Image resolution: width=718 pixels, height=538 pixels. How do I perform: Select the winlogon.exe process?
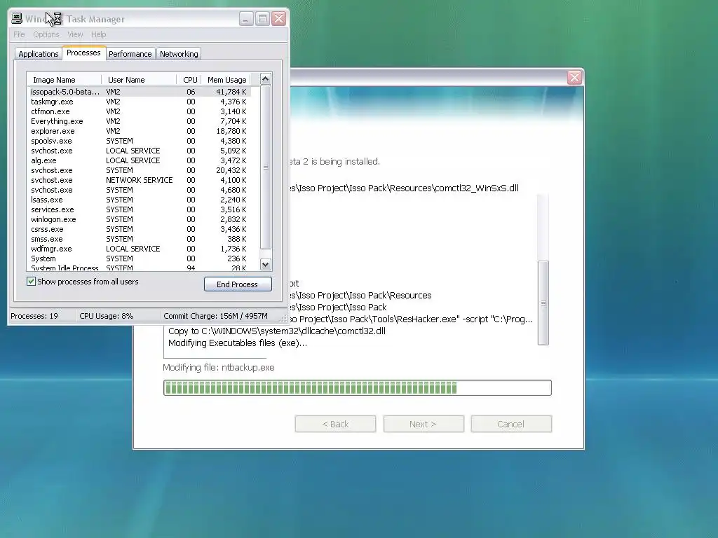140,219
